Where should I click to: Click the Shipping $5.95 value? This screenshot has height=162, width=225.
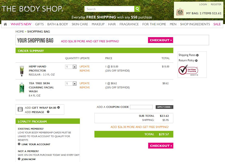(x=166, y=120)
